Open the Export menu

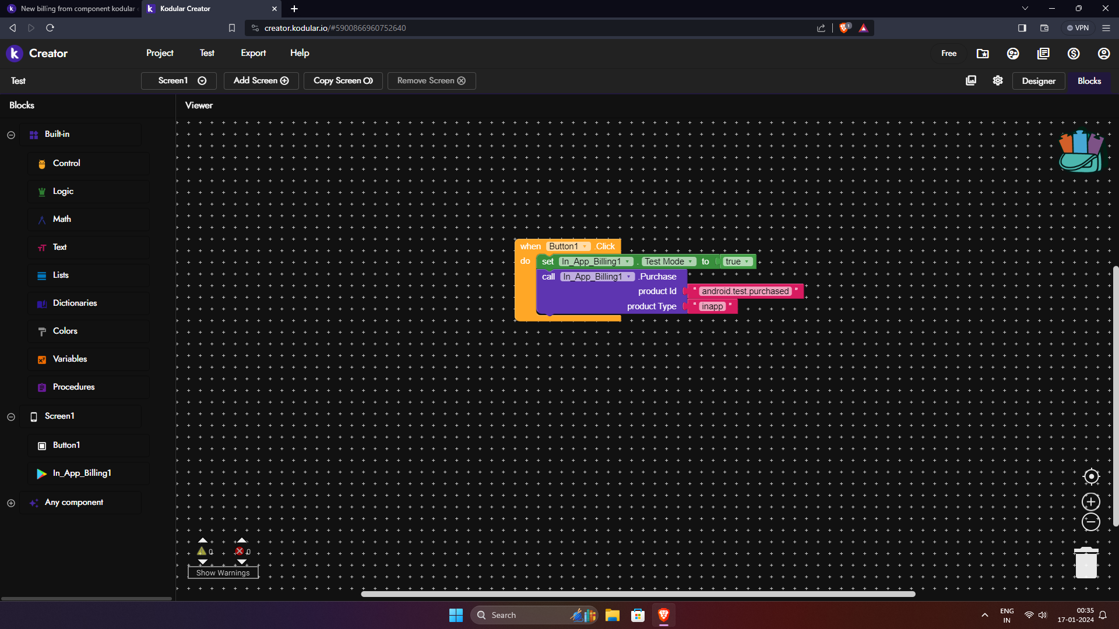coord(253,53)
